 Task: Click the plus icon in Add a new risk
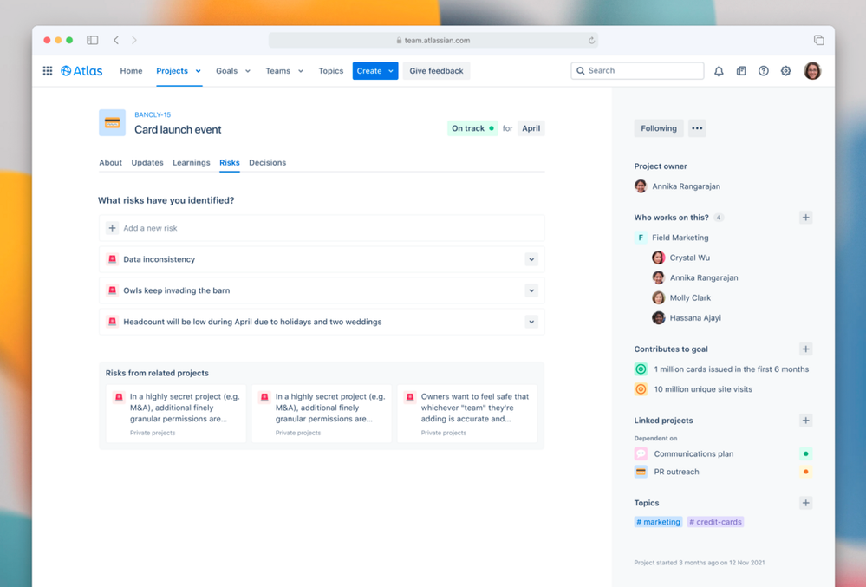pyautogui.click(x=112, y=228)
